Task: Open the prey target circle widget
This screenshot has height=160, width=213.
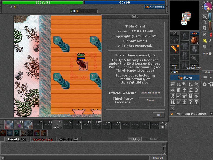Action: pyautogui.click(x=197, y=90)
